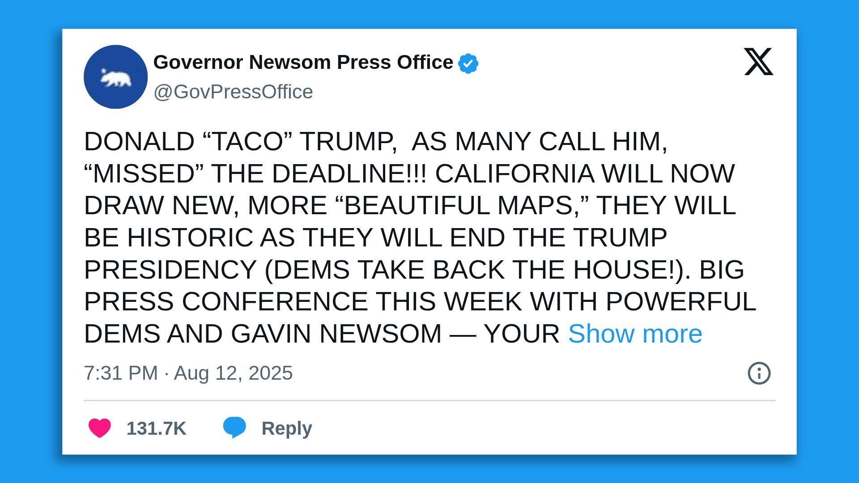View the 131.7K likes count
This screenshot has height=483, width=859.
click(156, 428)
